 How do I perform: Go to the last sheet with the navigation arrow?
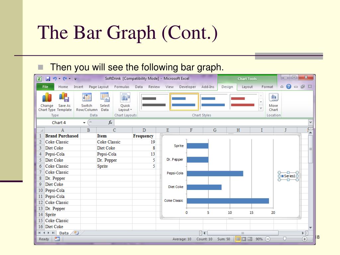point(53,233)
